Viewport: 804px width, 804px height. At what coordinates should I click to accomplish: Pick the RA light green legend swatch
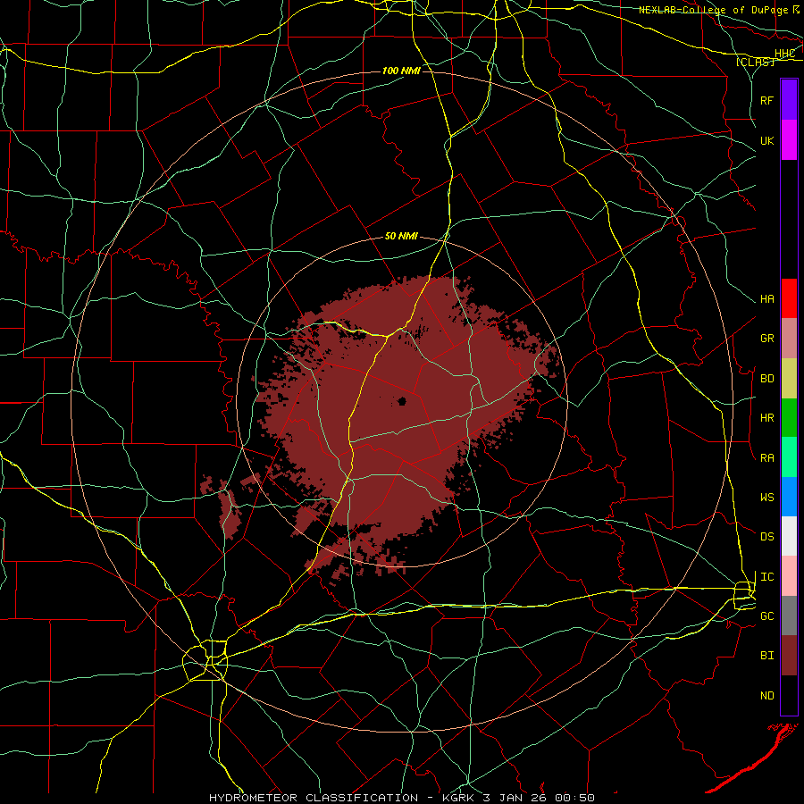789,457
